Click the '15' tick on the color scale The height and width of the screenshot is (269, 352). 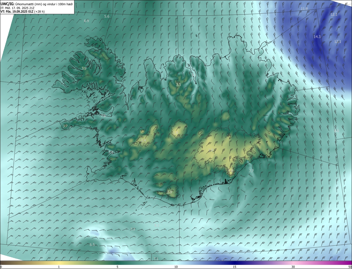tap(235, 267)
